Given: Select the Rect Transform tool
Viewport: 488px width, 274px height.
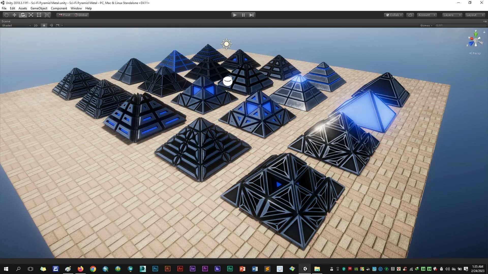Looking at the screenshot, I should coord(39,15).
